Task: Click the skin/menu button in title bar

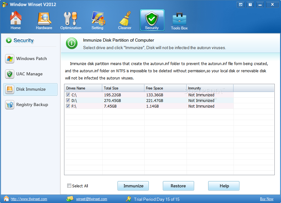Action: [x=240, y=5]
